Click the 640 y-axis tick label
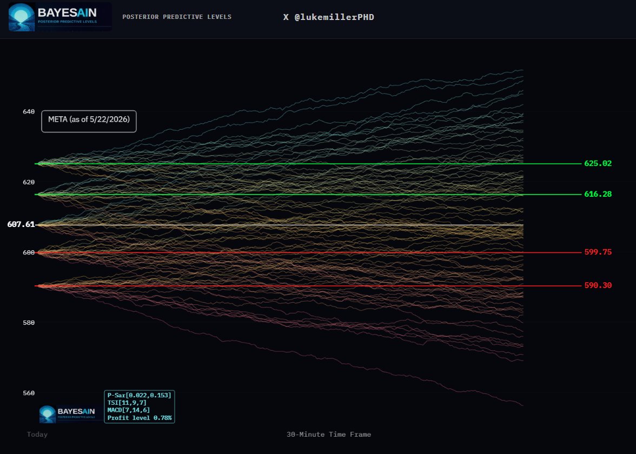636x454 pixels. pyautogui.click(x=29, y=111)
